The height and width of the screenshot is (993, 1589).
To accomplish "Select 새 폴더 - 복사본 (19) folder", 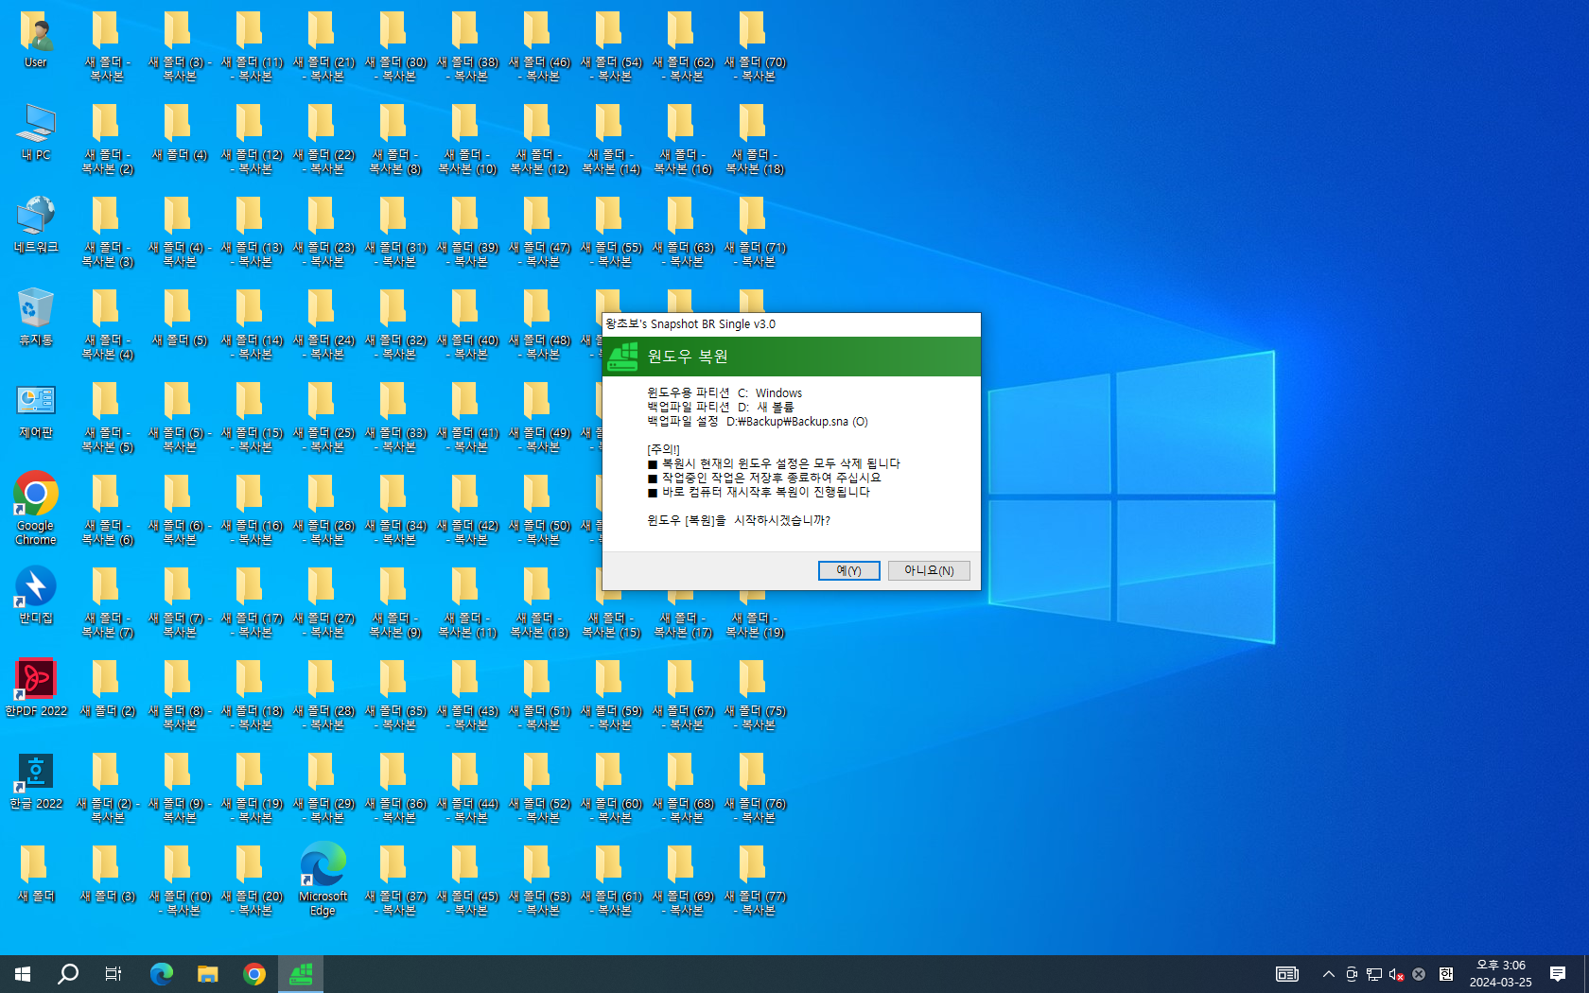I will coord(755,601).
